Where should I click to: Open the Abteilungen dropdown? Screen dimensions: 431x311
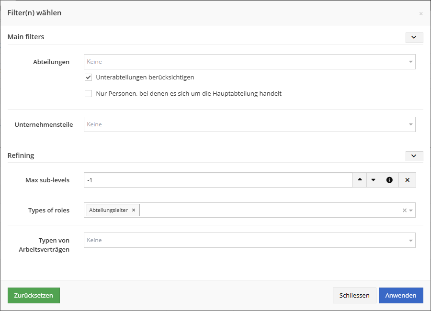[x=249, y=62]
